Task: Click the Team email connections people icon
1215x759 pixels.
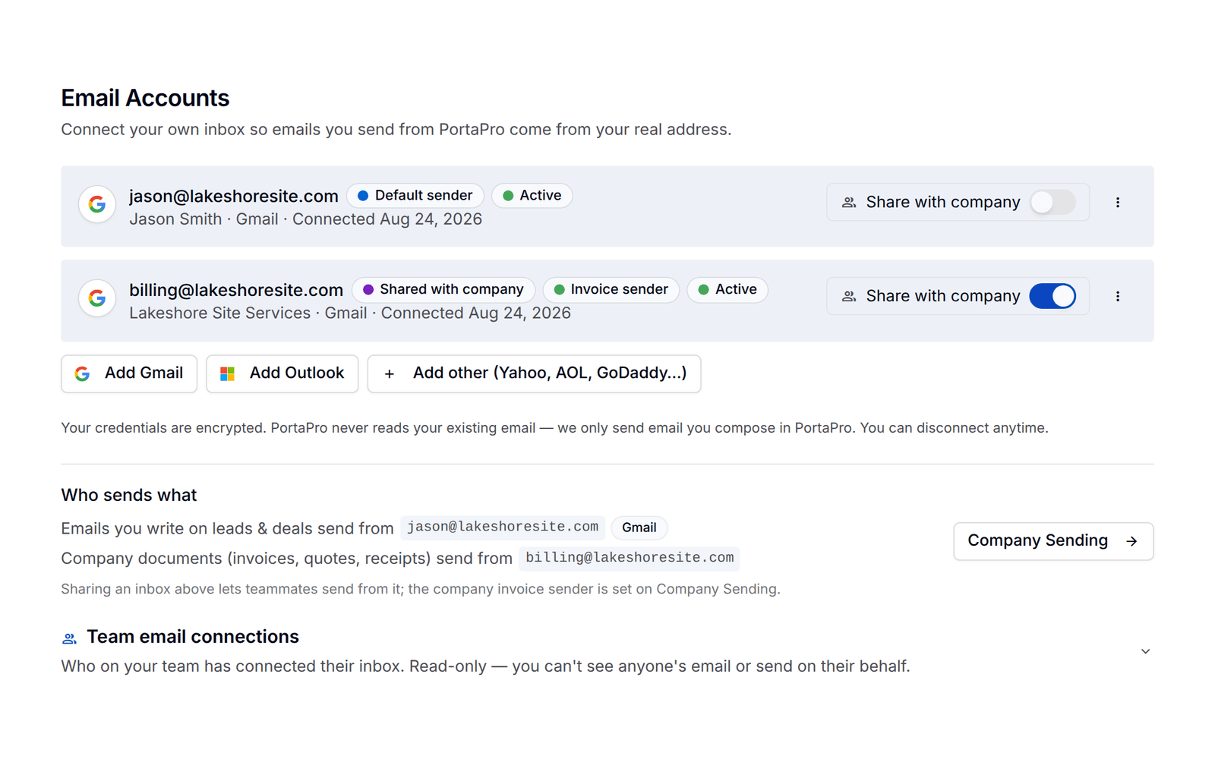Action: point(69,638)
